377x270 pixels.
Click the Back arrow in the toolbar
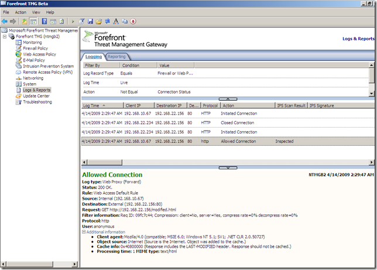point(5,21)
